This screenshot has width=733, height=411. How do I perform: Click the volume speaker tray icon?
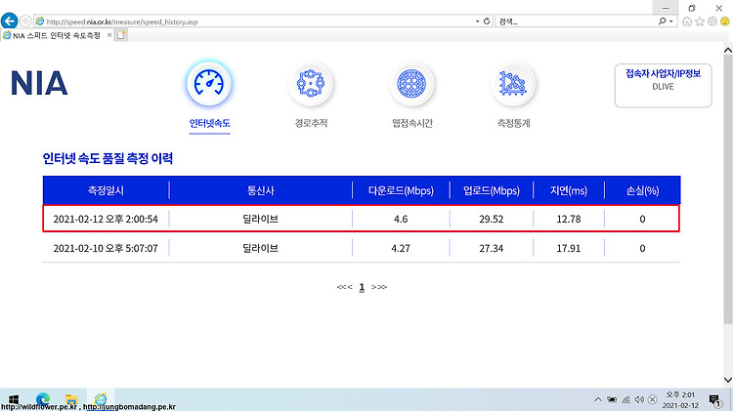639,399
